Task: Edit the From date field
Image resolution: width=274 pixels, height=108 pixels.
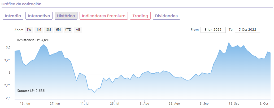Action: click(x=213, y=30)
